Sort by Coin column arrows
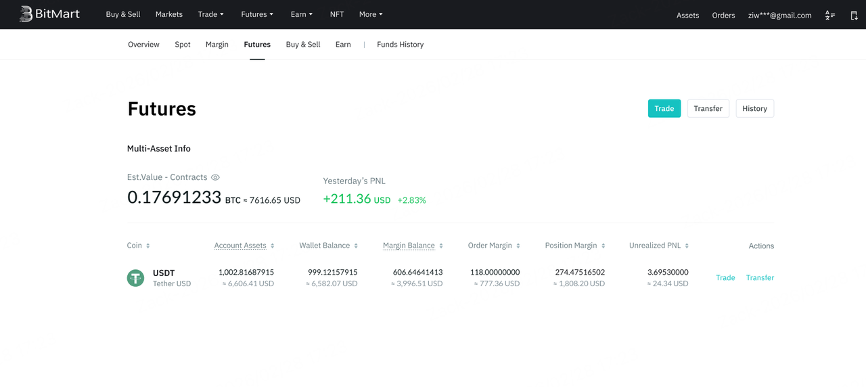Image resolution: width=866 pixels, height=387 pixels. pos(148,246)
